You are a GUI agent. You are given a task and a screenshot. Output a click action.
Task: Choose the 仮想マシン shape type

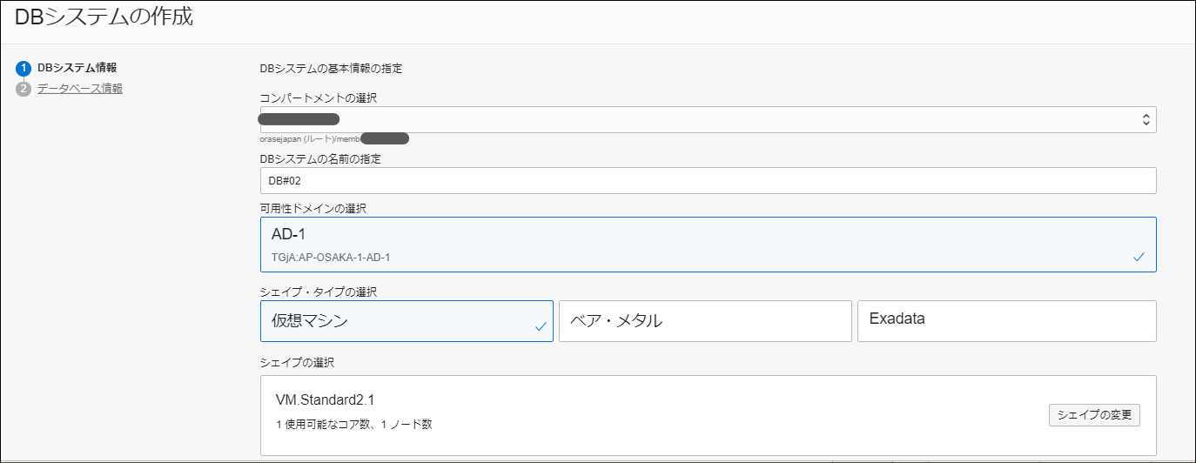point(407,321)
